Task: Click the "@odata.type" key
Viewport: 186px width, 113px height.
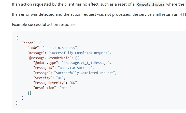Action: point(46,63)
